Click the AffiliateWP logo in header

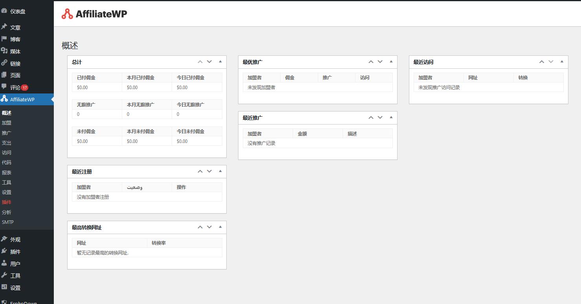click(x=94, y=14)
